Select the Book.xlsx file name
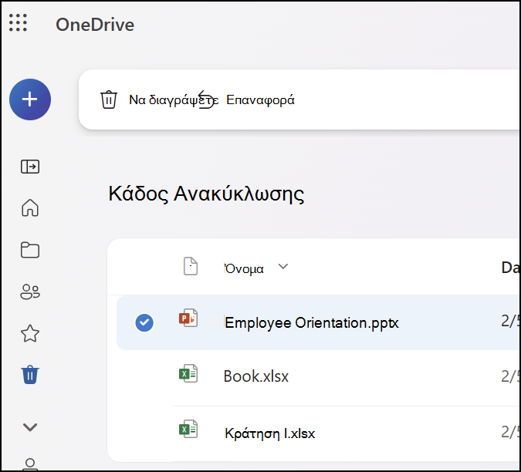 coord(256,376)
